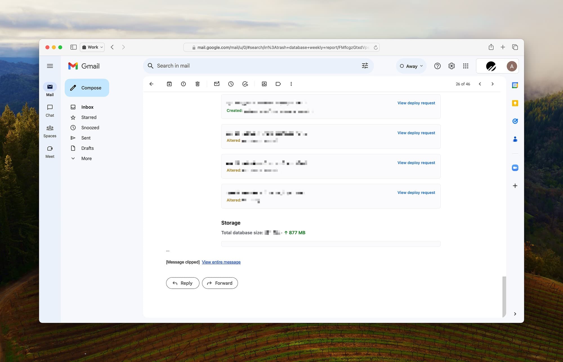The width and height of the screenshot is (563, 362).
Task: Click the Reply button
Action: pyautogui.click(x=182, y=283)
